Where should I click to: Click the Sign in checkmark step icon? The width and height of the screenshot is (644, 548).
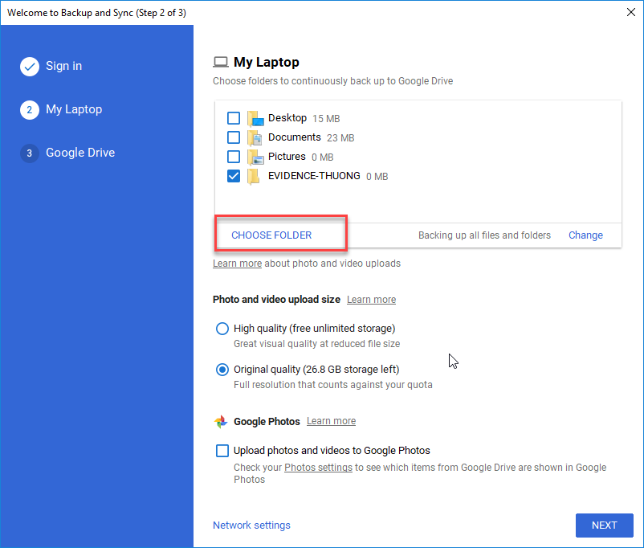pos(30,66)
